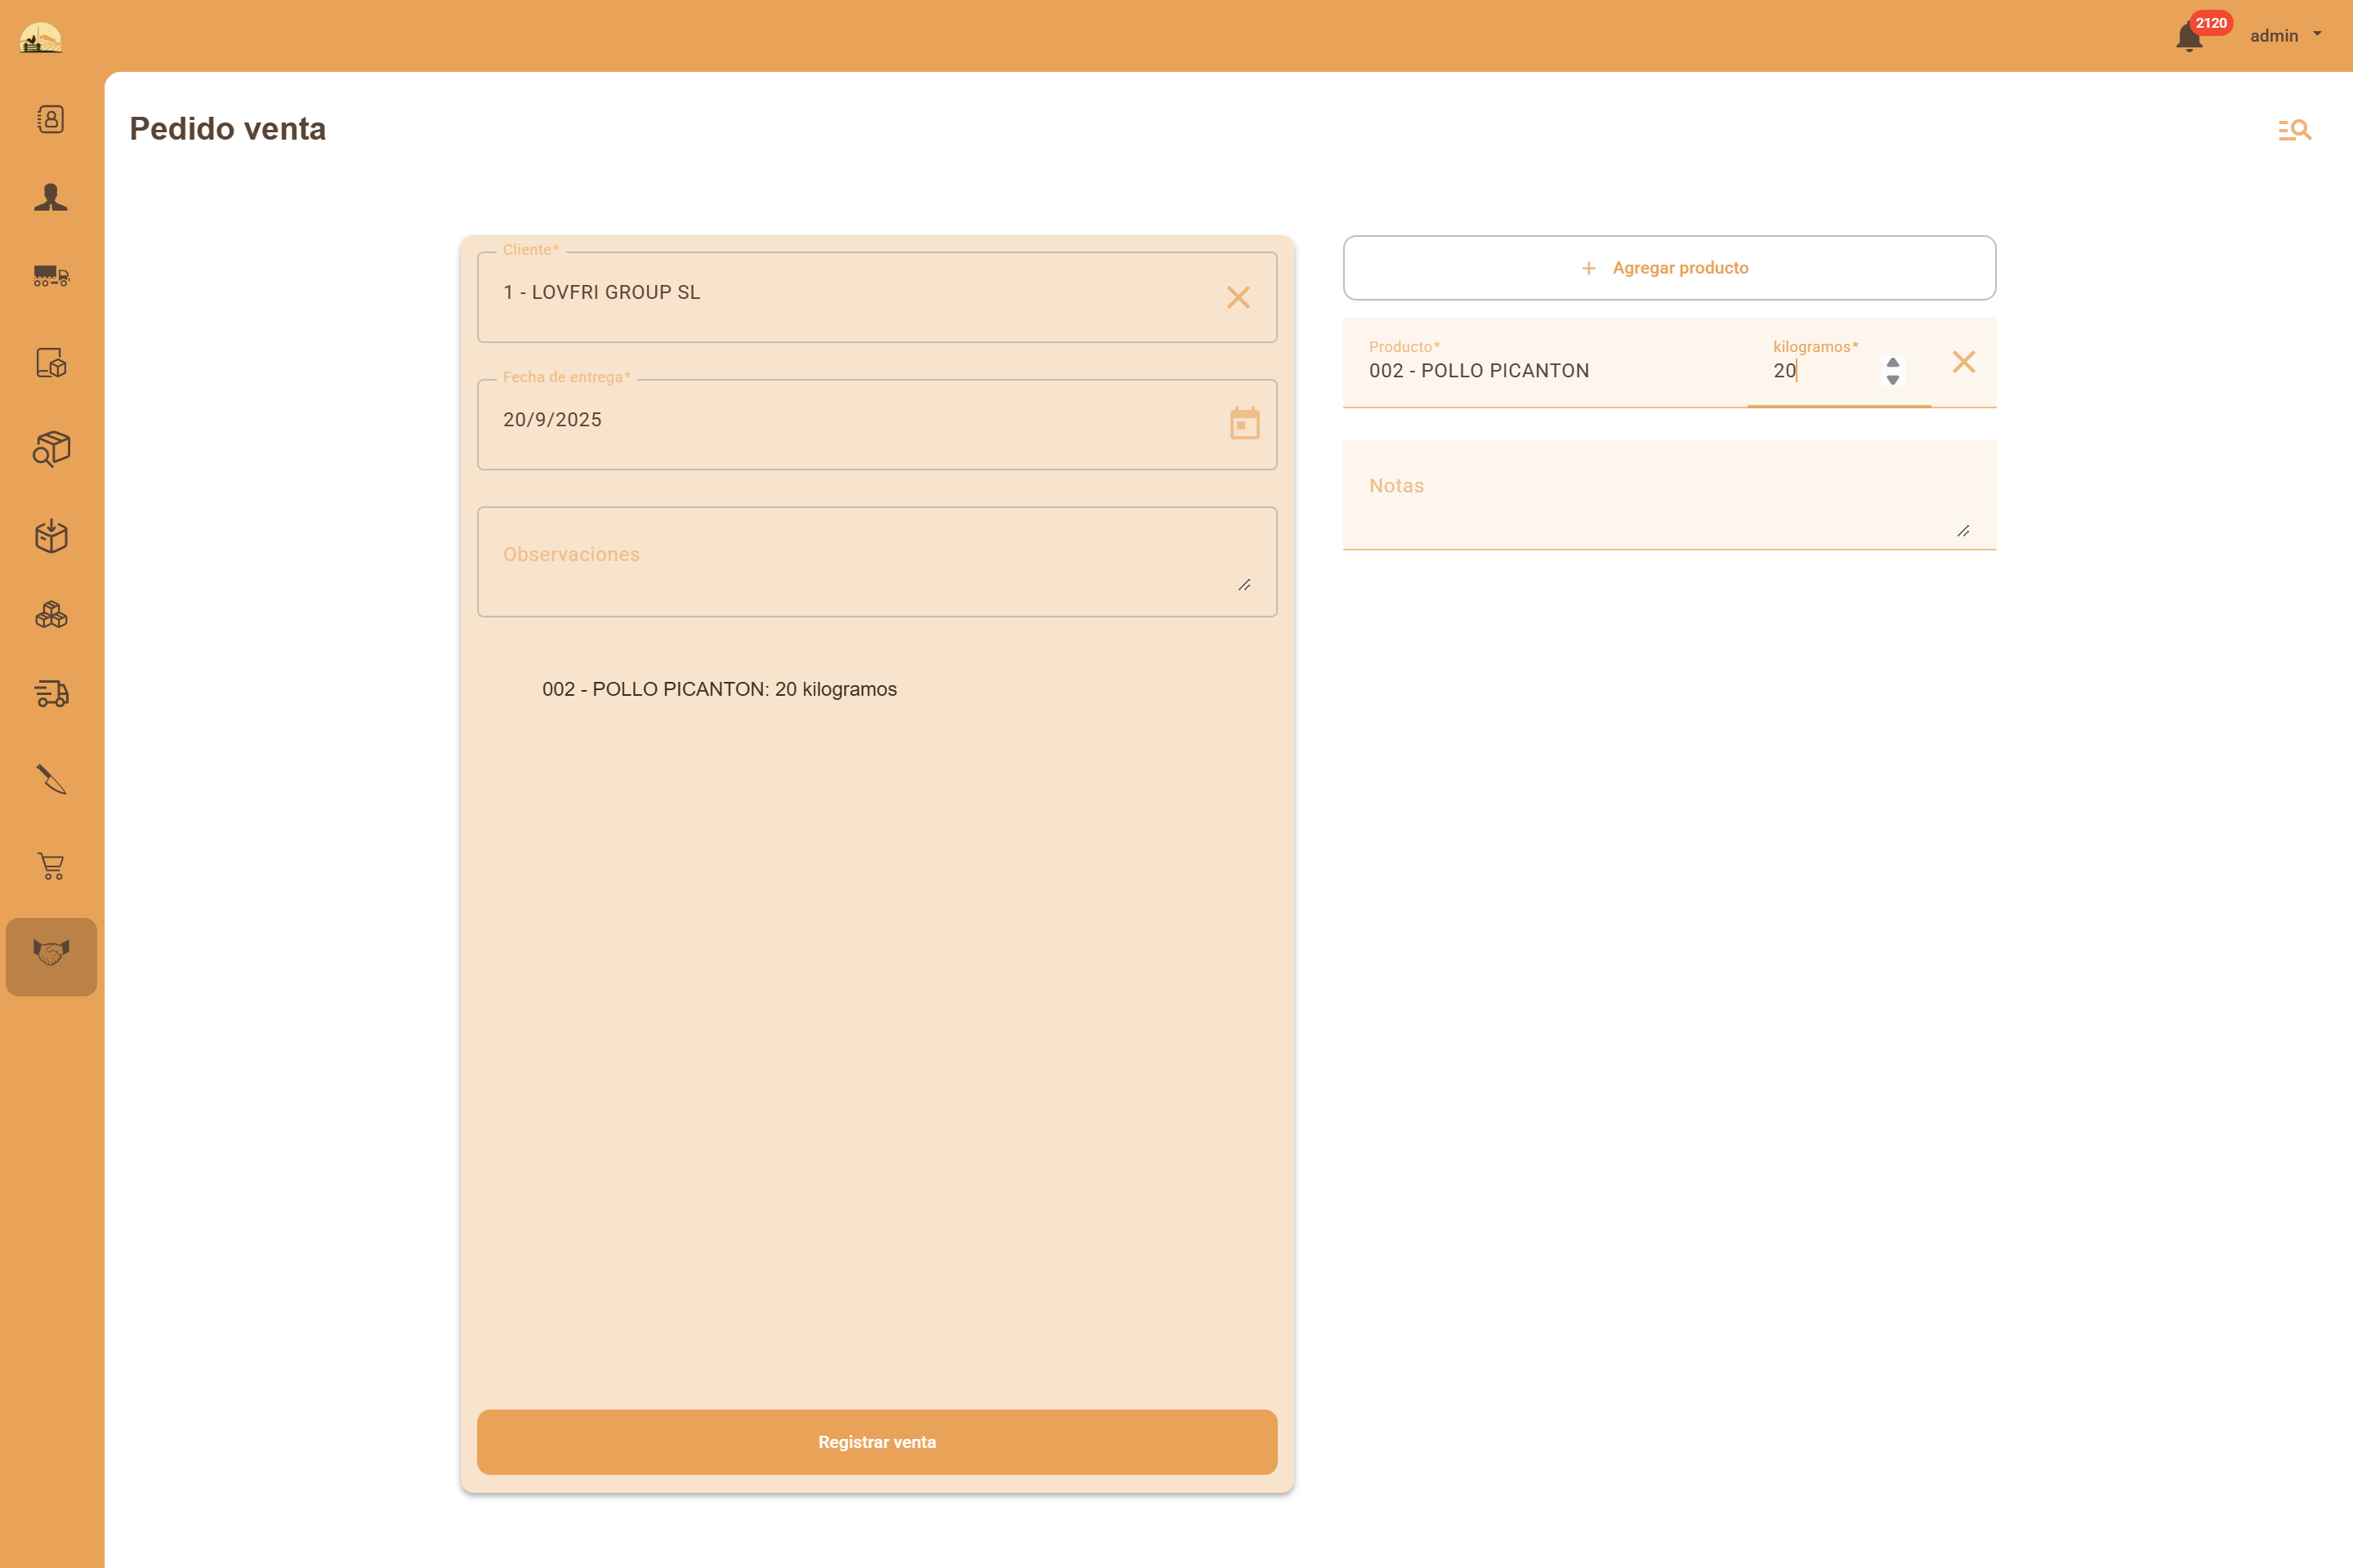Remove the POLLO PICANTON product row
2353x1568 pixels.
(1962, 362)
